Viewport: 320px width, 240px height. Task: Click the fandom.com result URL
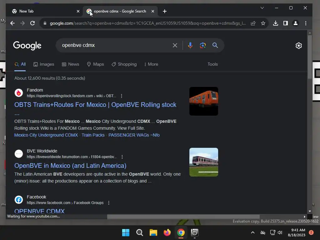click(72, 96)
